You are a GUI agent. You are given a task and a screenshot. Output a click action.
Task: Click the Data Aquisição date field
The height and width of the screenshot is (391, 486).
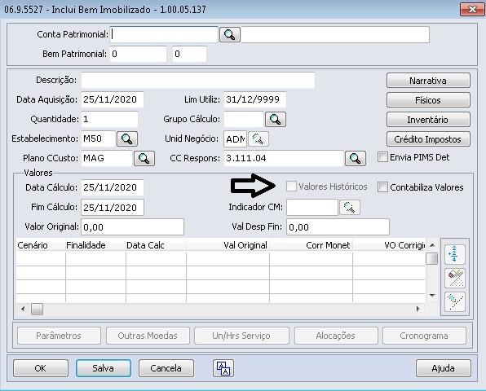click(113, 99)
